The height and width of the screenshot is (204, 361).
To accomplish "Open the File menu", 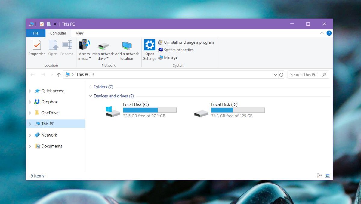I will point(35,33).
